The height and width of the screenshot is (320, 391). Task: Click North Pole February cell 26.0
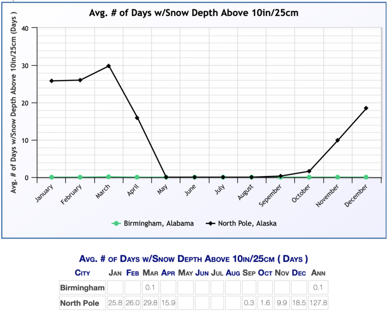click(132, 303)
